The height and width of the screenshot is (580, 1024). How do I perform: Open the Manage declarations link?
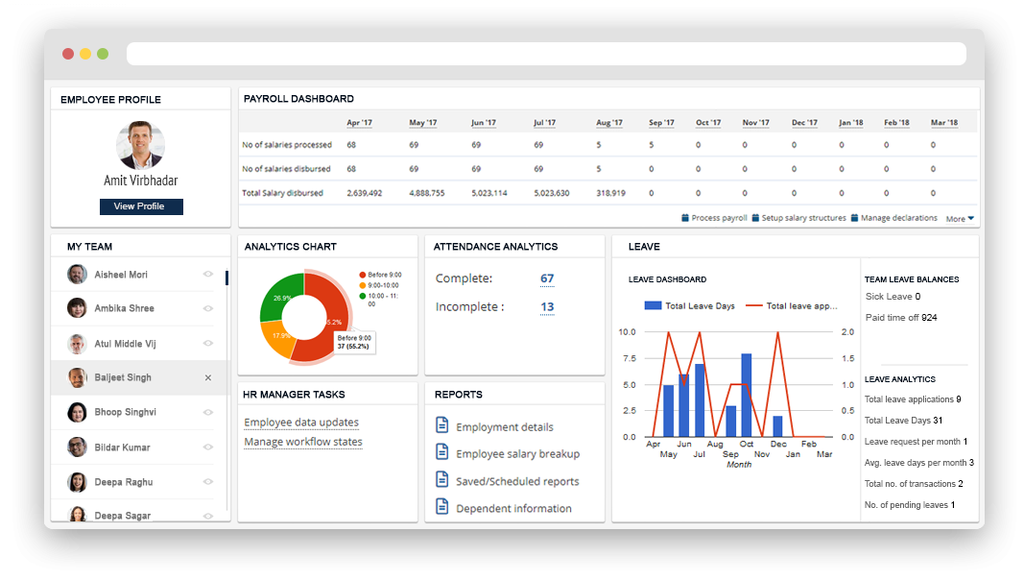[898, 218]
